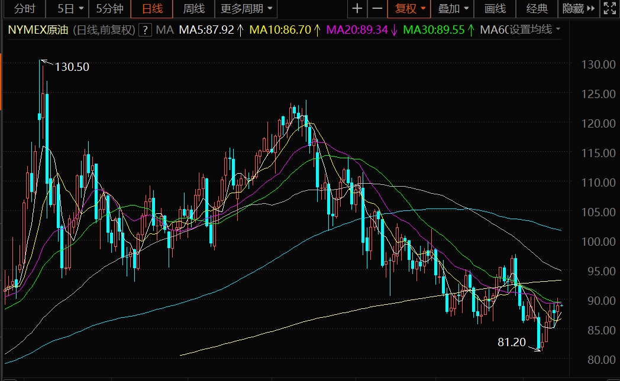
Task: Click the 81.20 low price marker
Action: tap(512, 341)
